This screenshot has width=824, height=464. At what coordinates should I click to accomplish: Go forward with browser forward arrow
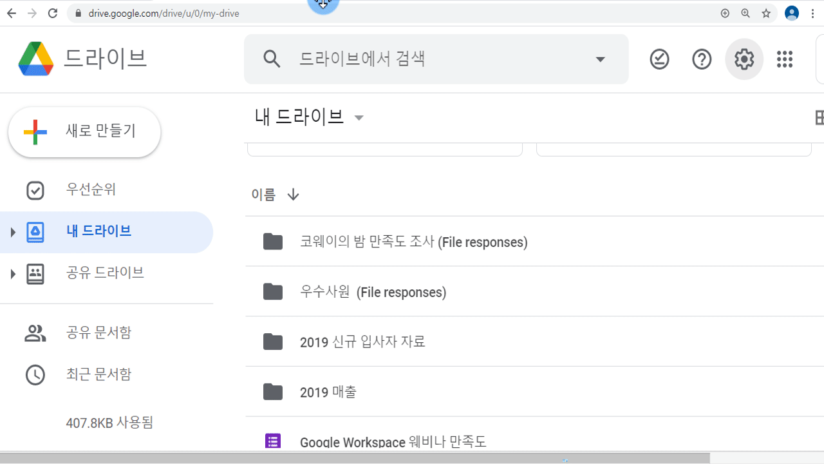point(32,13)
